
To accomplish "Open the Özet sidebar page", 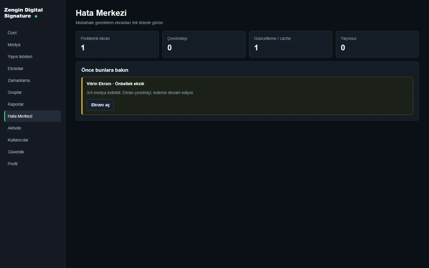I will pos(32,33).
